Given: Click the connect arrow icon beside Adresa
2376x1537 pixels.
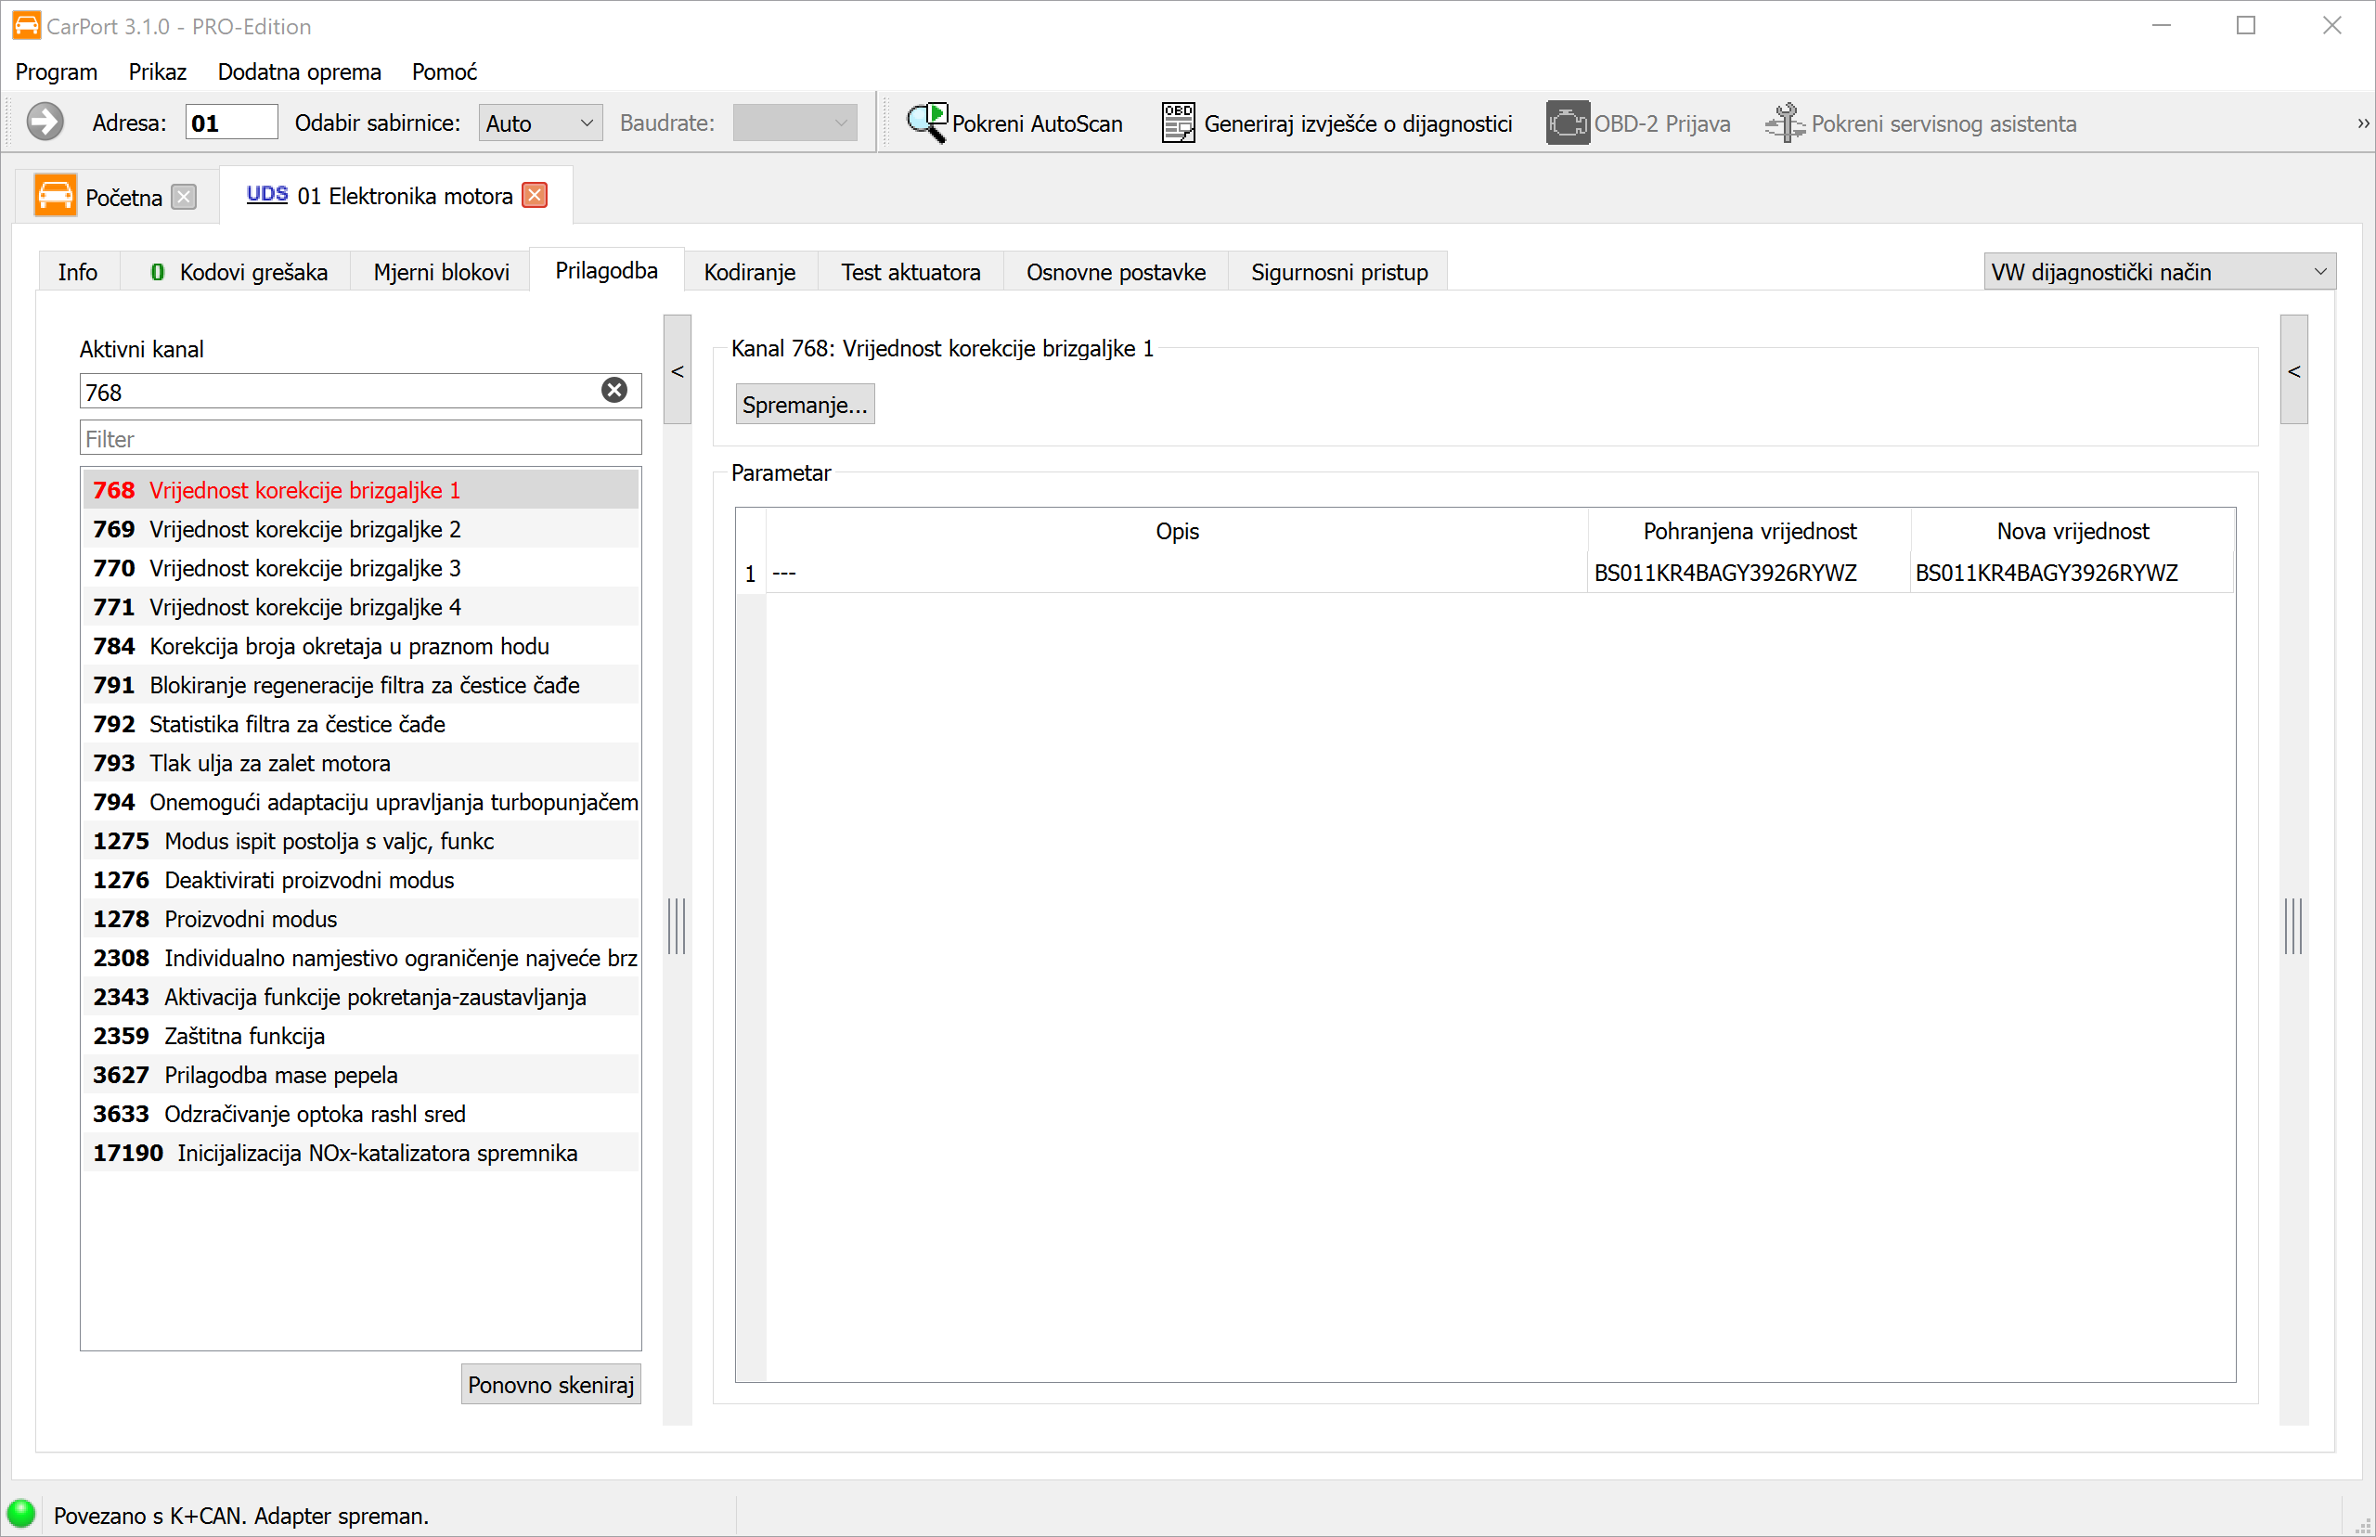Looking at the screenshot, I should click(45, 123).
